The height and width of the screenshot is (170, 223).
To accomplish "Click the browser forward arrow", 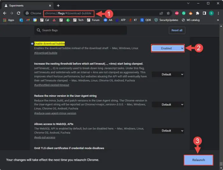I will click(x=12, y=13).
